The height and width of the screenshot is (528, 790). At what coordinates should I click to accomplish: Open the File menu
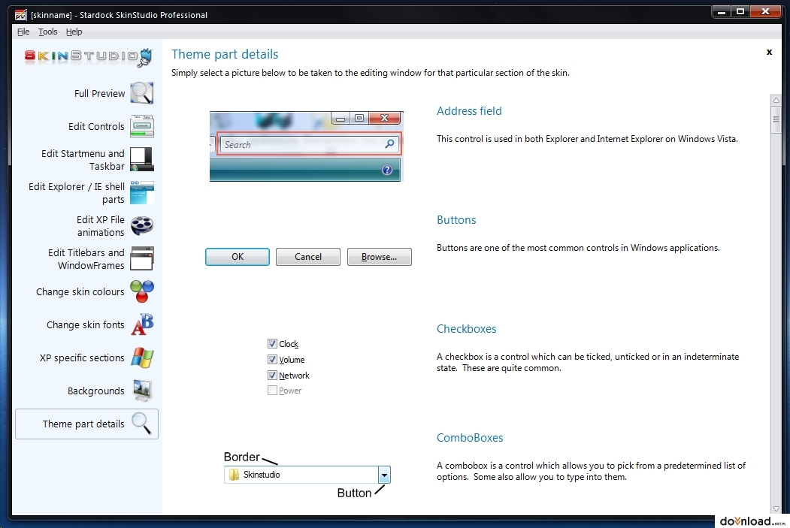pyautogui.click(x=23, y=32)
